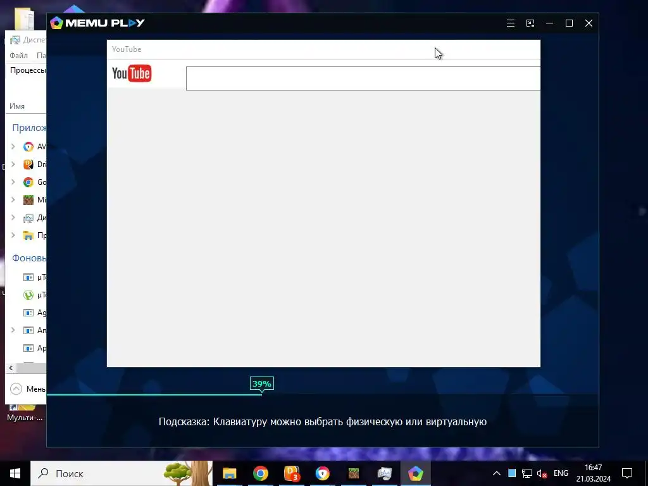The image size is (648, 486).
Task: Select Task Manager icon in the Ди row
Action: tap(28, 218)
